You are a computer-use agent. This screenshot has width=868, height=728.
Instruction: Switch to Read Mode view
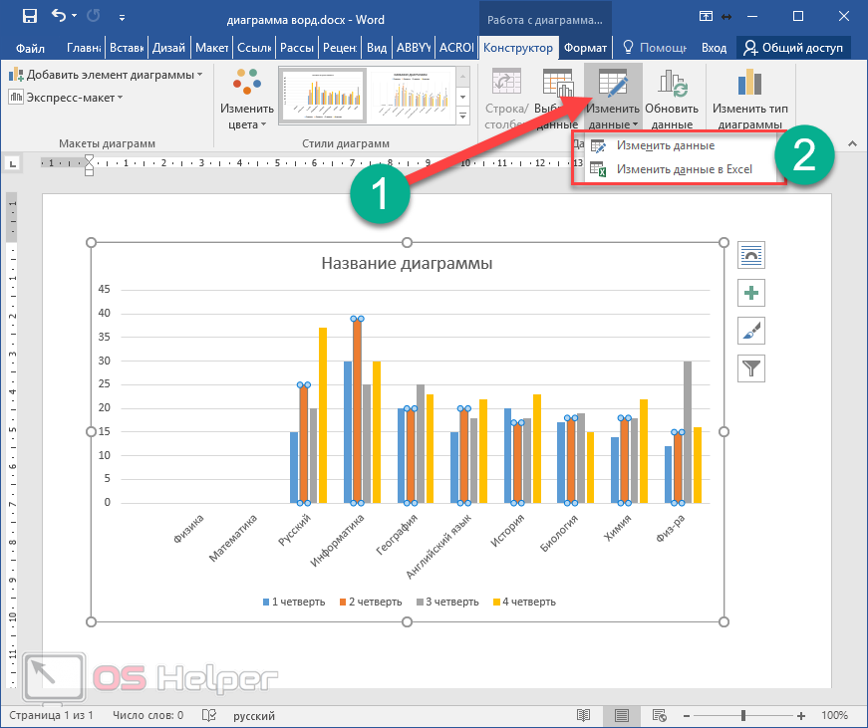point(584,715)
